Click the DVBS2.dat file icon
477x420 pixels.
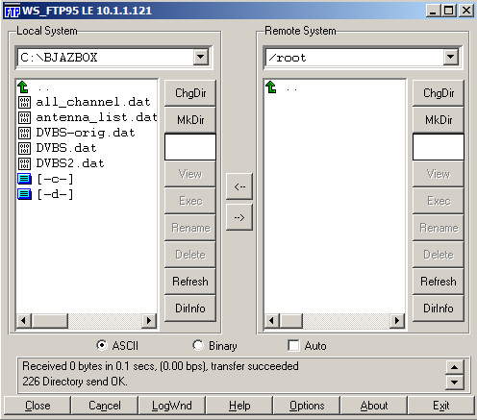[x=24, y=163]
